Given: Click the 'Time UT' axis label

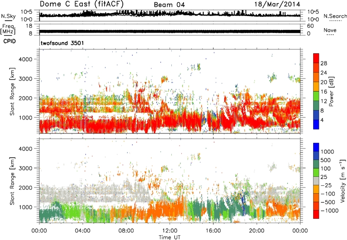Looking at the screenshot, I should pyautogui.click(x=170, y=237).
